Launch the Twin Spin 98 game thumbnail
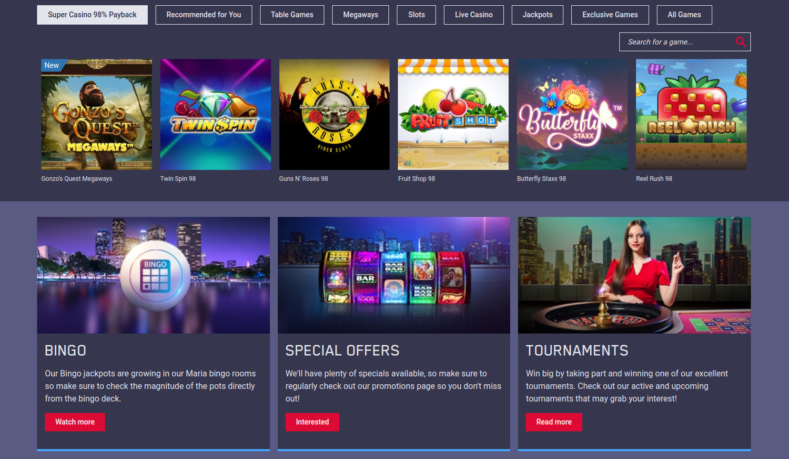 click(x=216, y=114)
